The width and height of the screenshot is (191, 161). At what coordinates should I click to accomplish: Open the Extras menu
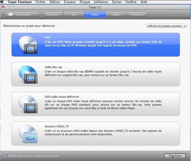tap(117, 2)
